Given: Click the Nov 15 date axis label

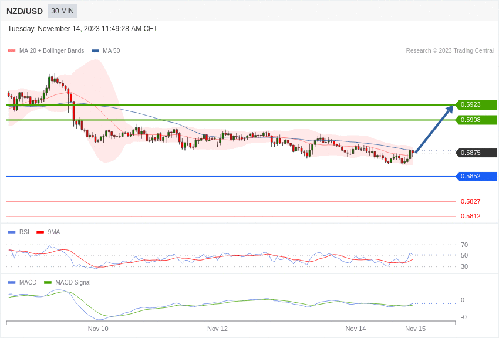Looking at the screenshot, I should click(415, 329).
